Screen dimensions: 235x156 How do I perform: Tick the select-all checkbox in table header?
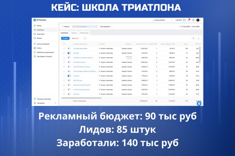point(64,44)
